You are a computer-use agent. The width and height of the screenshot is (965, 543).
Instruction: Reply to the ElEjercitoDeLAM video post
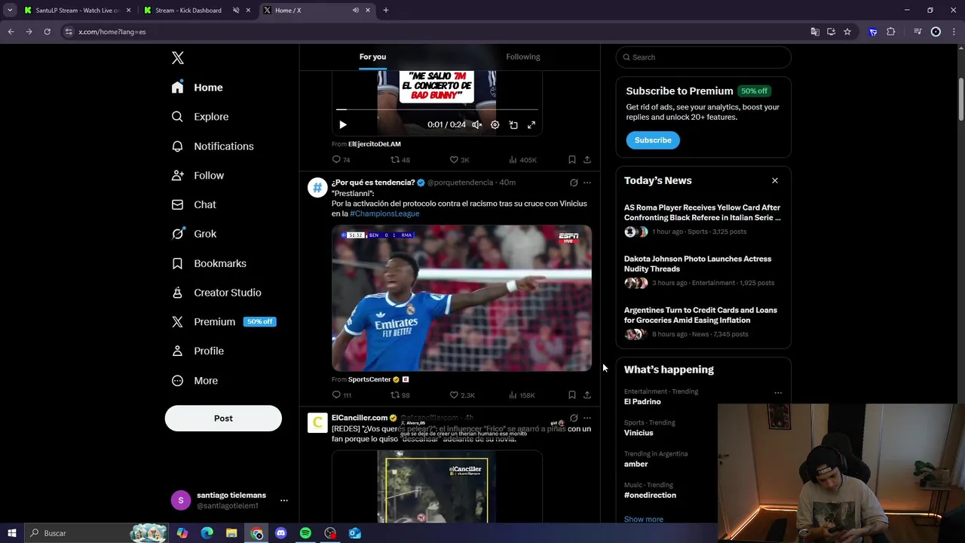[341, 160]
